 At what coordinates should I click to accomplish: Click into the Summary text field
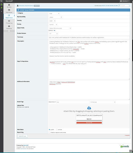pos(89,37)
